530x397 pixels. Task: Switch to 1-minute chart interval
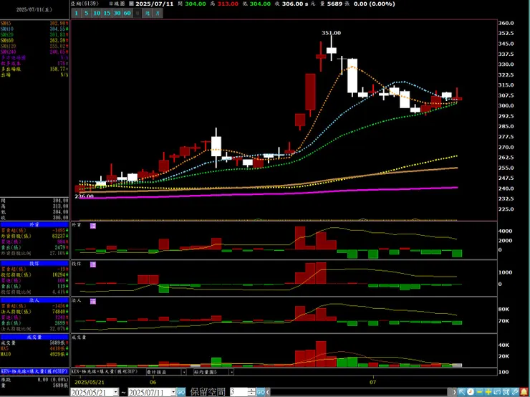pyautogui.click(x=77, y=13)
